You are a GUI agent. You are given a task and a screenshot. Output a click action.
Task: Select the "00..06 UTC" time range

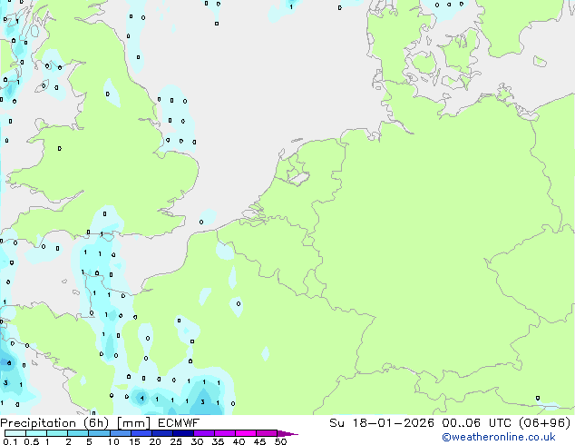[x=478, y=423]
